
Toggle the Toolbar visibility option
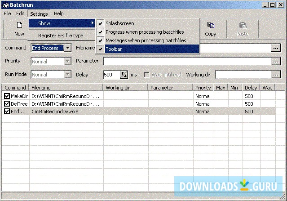pyautogui.click(x=148, y=49)
